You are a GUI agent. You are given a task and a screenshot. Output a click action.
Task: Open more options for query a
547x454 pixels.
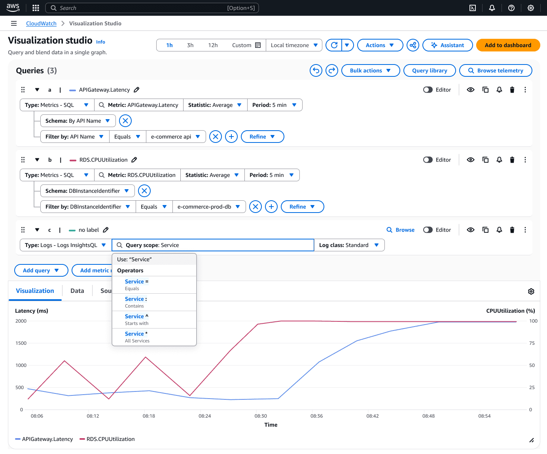point(525,90)
